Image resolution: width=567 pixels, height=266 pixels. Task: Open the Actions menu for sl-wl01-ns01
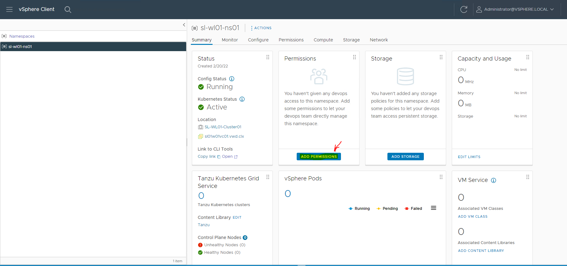261,28
